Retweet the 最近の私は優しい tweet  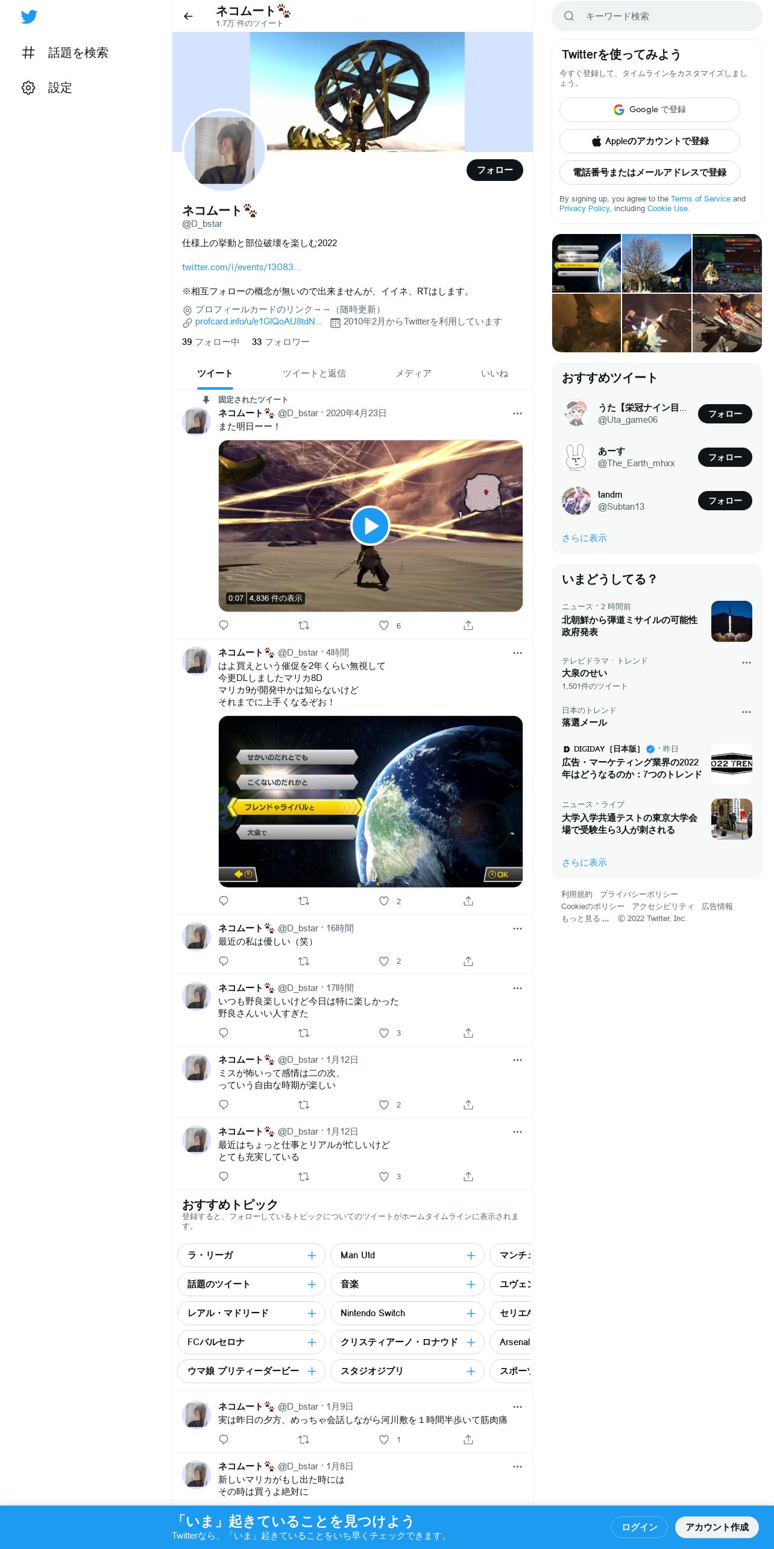tap(304, 961)
